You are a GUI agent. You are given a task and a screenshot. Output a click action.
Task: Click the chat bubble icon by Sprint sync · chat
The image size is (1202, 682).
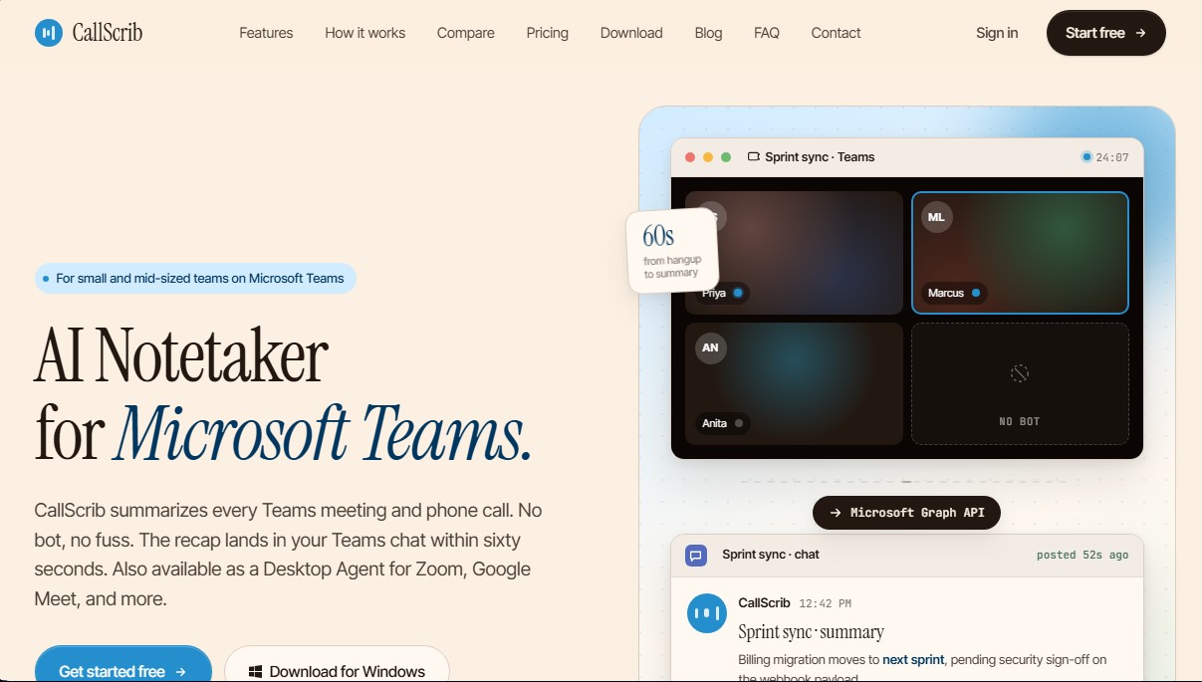point(696,556)
